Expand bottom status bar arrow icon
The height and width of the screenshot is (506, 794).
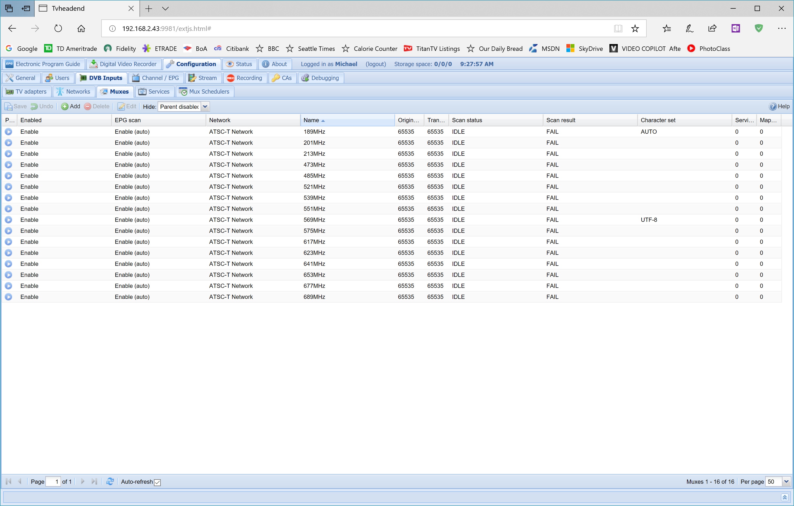(x=785, y=497)
